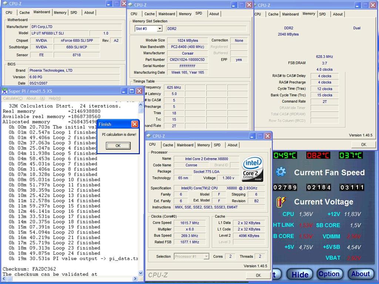Click the motherboard model field 'LP UT NF680I LT SLI'
This screenshot has height=284, width=379.
(x=60, y=33)
